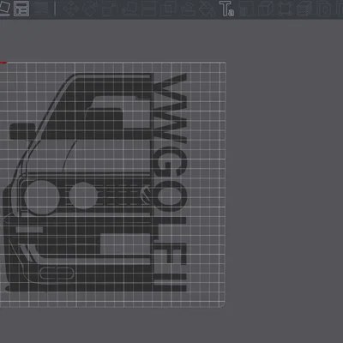Select the Move tool with four diamonds

(70, 9)
